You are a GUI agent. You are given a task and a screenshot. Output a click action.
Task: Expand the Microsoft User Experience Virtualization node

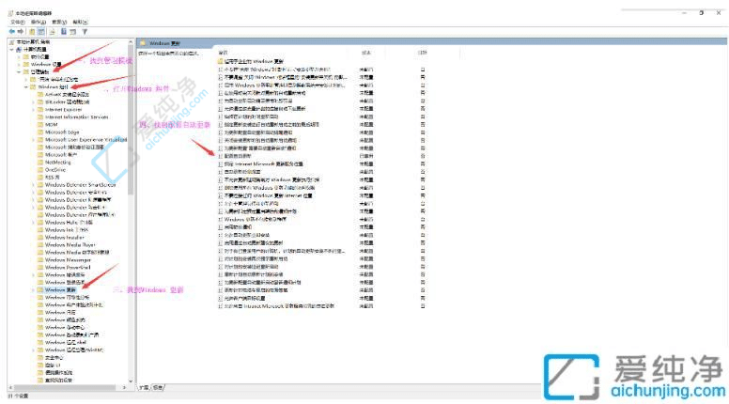[x=34, y=139]
